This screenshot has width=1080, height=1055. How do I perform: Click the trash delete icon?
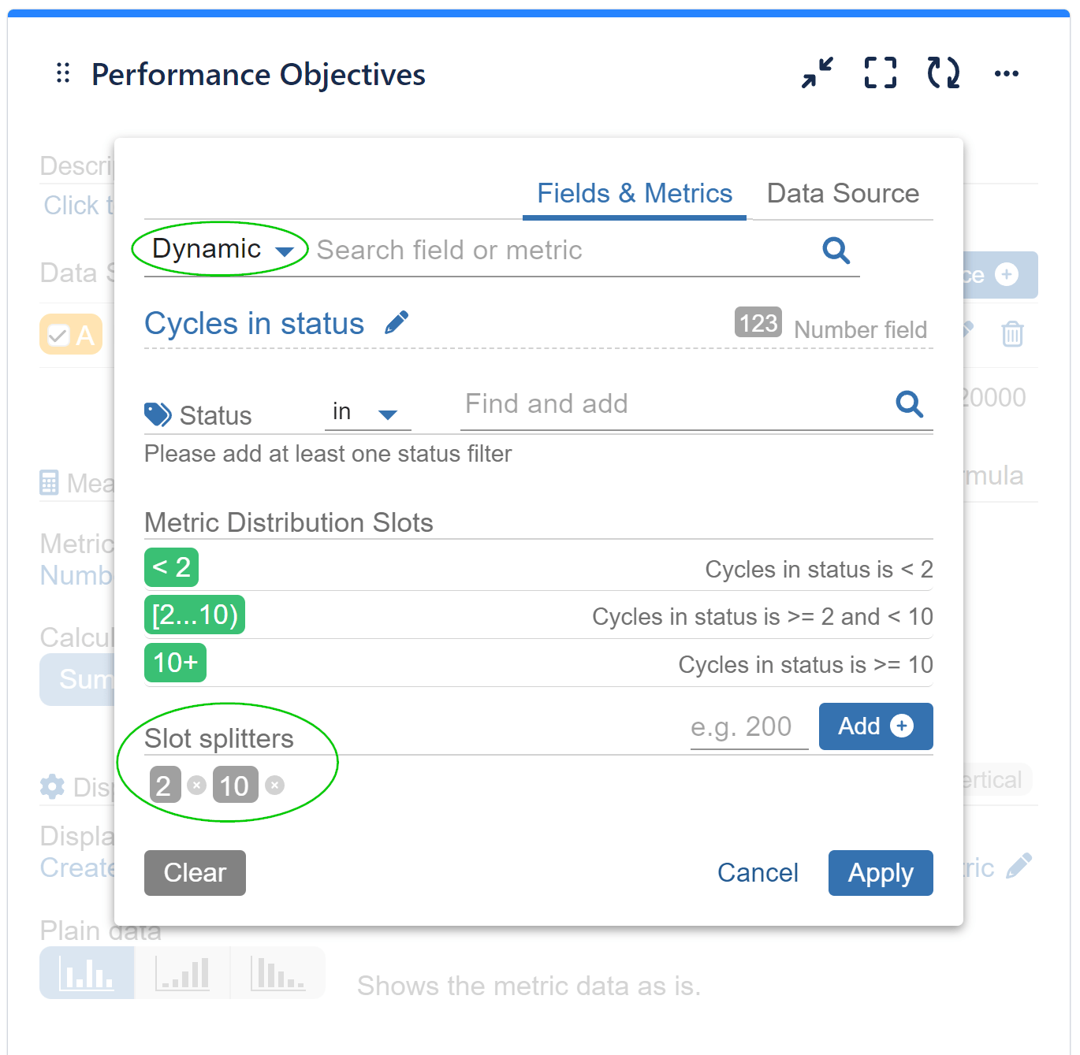pyautogui.click(x=1012, y=334)
